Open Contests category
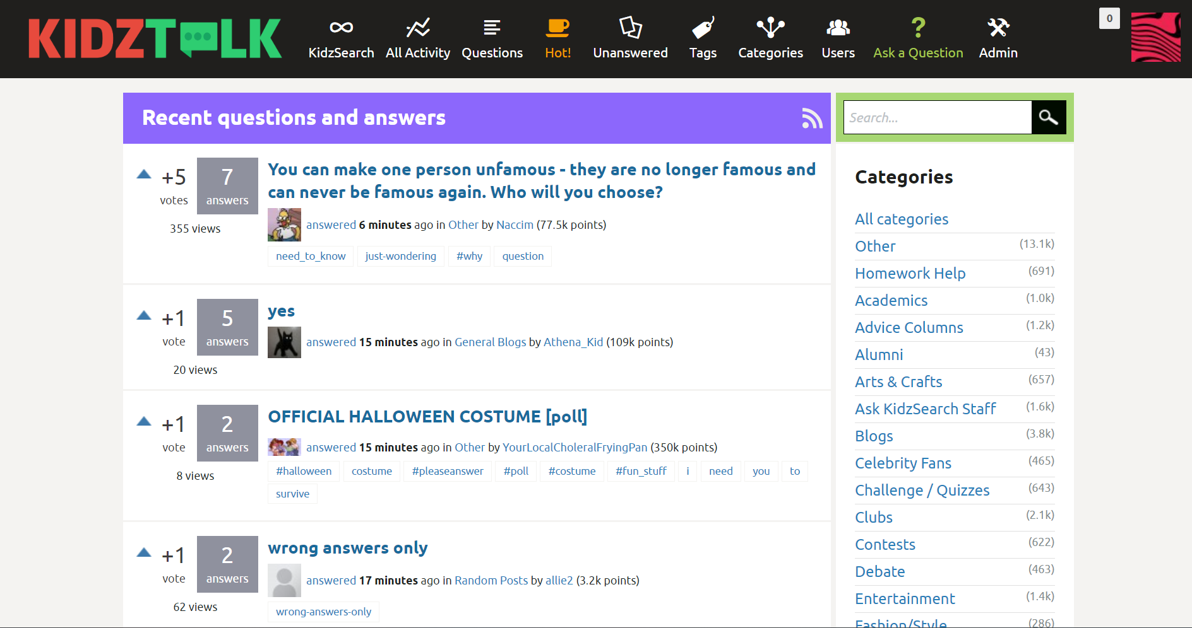Screen dimensions: 1192x628 click(885, 545)
